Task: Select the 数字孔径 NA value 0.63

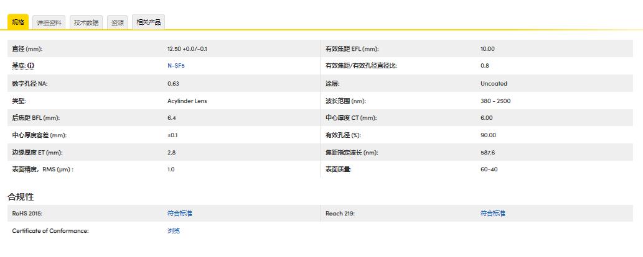Action: click(173, 83)
